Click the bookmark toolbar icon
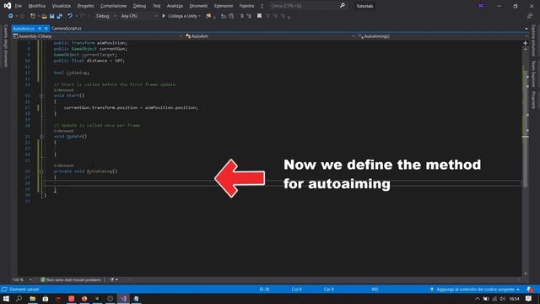The image size is (540, 304). click(x=259, y=16)
